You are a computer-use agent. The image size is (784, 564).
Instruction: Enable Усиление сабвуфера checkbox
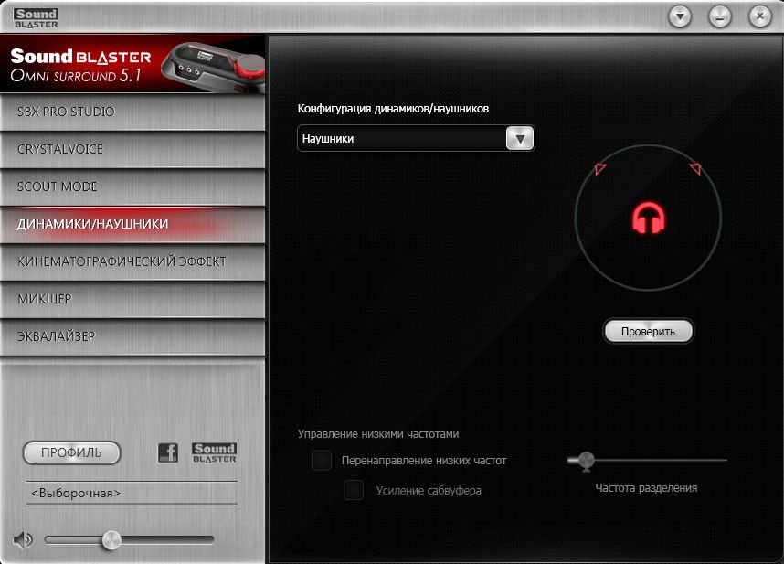tap(354, 490)
